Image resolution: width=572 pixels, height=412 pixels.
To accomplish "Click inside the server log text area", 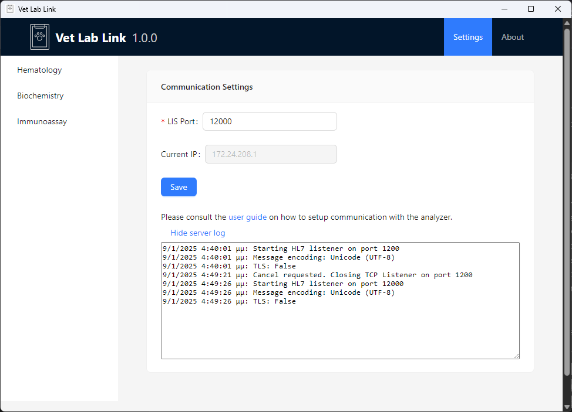I will coord(340,301).
